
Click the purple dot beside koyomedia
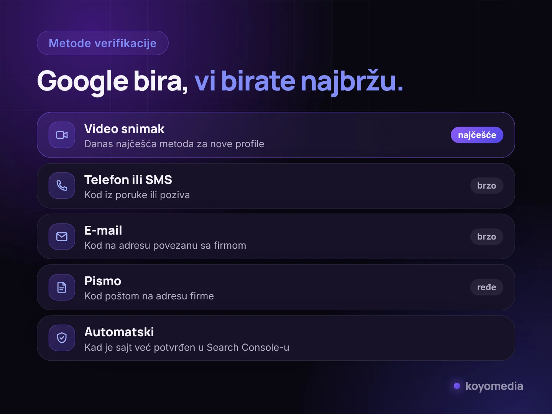pos(457,386)
